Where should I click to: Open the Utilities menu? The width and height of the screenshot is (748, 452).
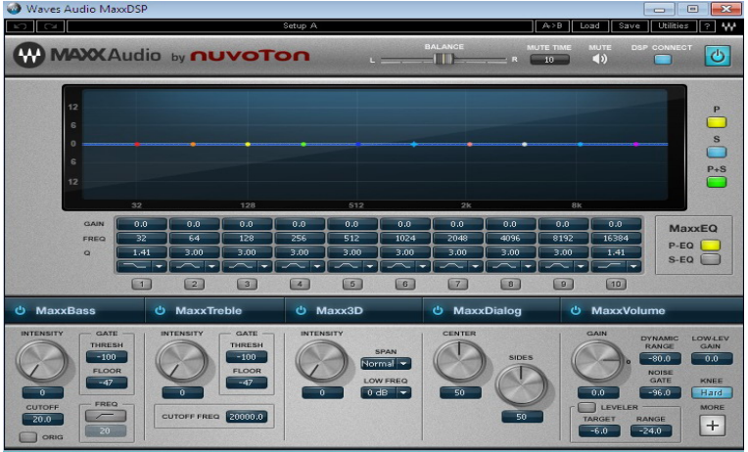tap(674, 25)
